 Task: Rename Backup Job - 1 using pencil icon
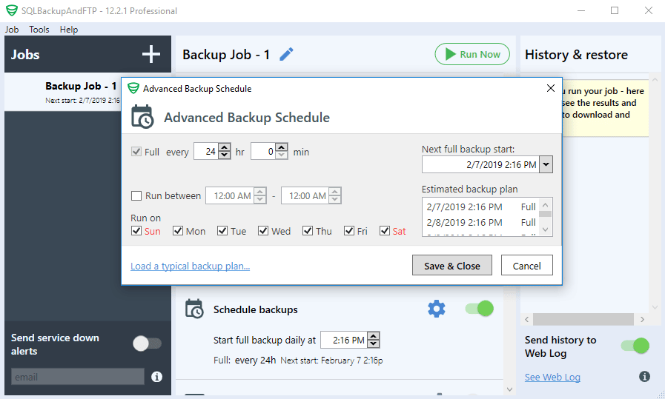coord(286,54)
